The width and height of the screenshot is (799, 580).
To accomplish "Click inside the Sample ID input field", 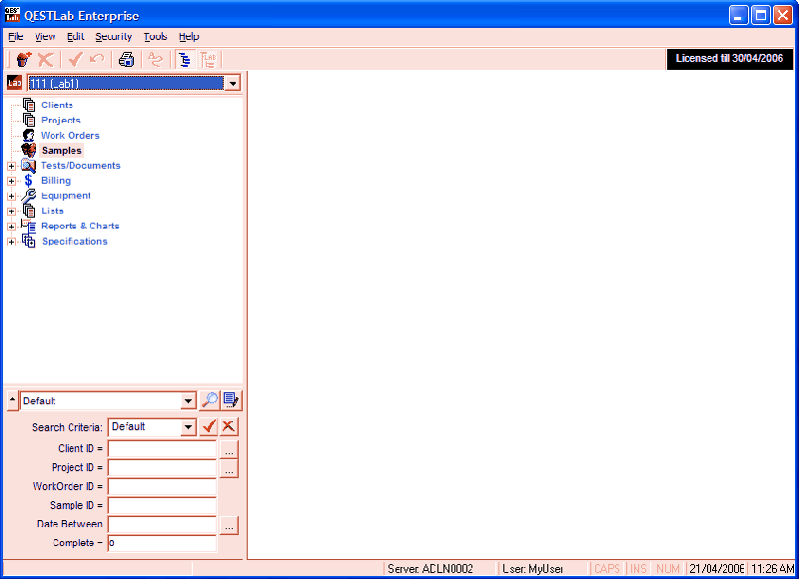I will pos(162,505).
